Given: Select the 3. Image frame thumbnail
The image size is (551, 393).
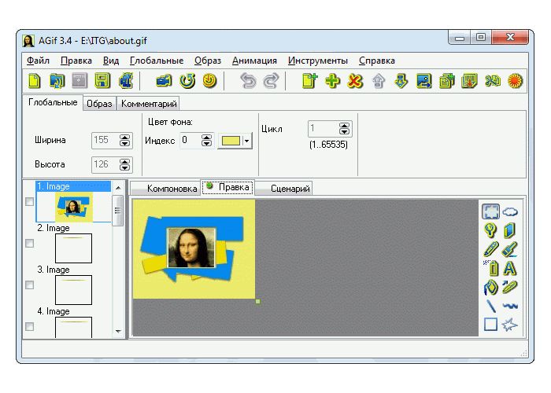Looking at the screenshot, I should (x=73, y=290).
